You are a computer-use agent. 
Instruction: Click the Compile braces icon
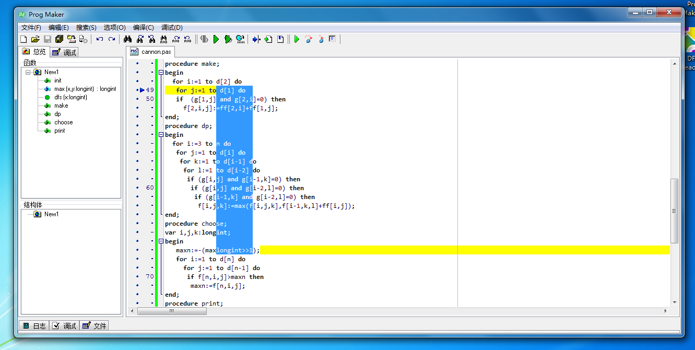[204, 39]
